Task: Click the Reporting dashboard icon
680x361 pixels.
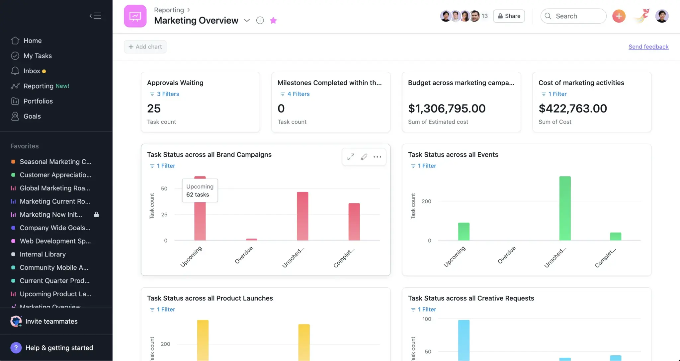Action: pos(135,16)
